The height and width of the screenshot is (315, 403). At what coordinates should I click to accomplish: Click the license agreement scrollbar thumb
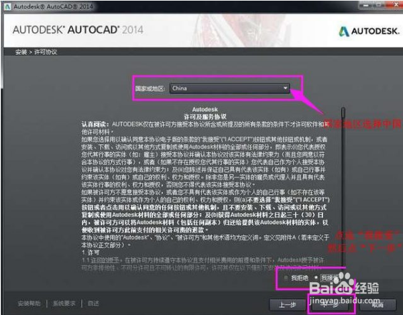coord(343,113)
